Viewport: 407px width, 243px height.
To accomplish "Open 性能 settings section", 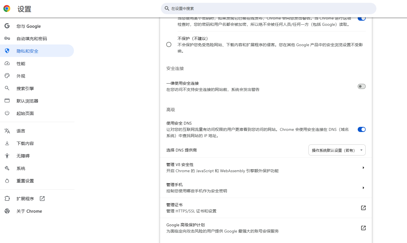I will coord(37,63).
